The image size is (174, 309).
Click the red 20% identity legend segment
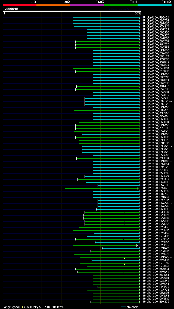20,5
